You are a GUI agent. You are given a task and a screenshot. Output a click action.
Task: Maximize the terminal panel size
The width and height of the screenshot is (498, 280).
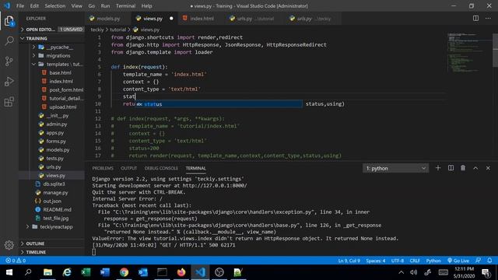[475, 168]
